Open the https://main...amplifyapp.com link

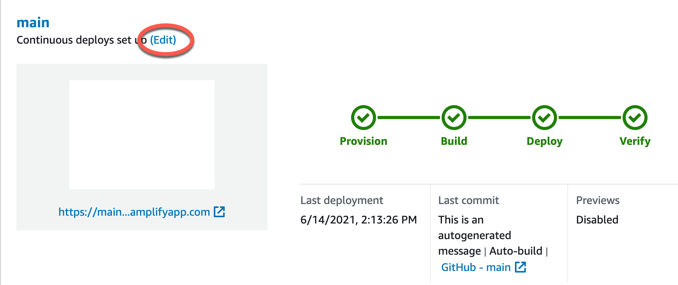pyautogui.click(x=134, y=212)
